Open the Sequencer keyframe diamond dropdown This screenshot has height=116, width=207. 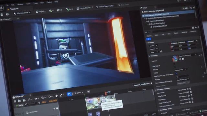[50, 97]
